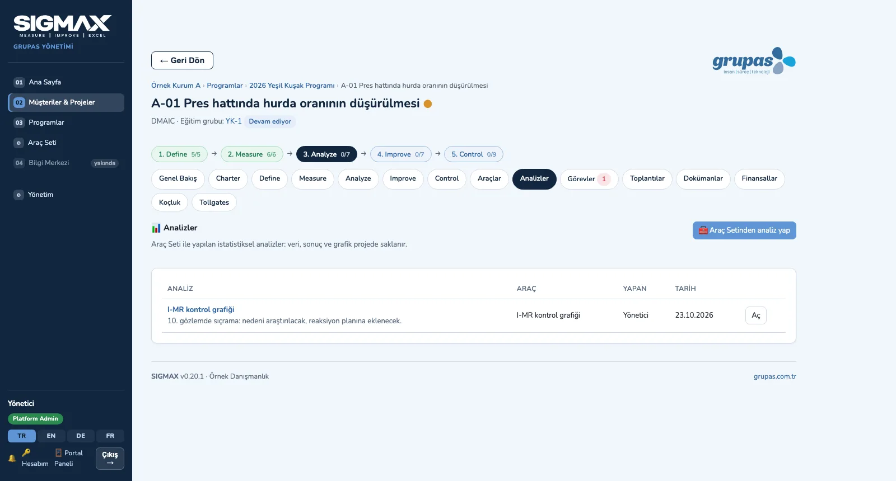Click the Çıkış logout button

110,459
